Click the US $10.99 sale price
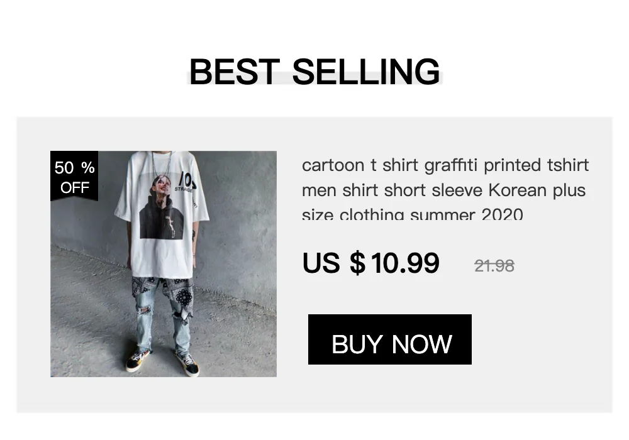Screen dimensions: 629x440 tap(370, 263)
